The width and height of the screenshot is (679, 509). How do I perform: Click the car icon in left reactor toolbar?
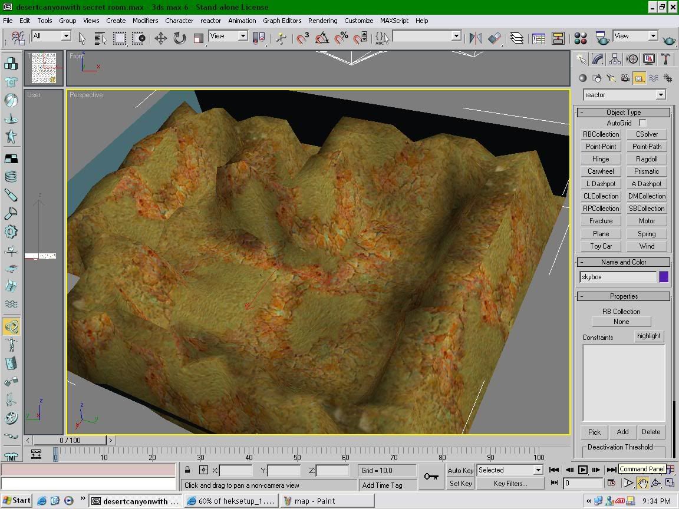click(x=11, y=269)
